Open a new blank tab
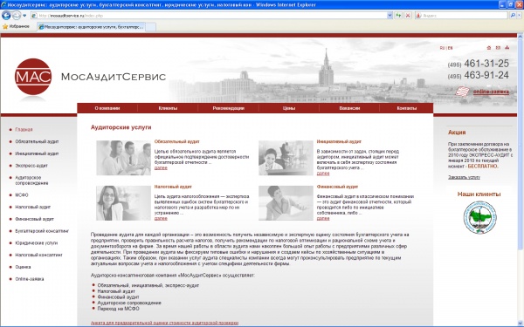Image resolution: width=524 pixels, height=327 pixels. coord(151,27)
